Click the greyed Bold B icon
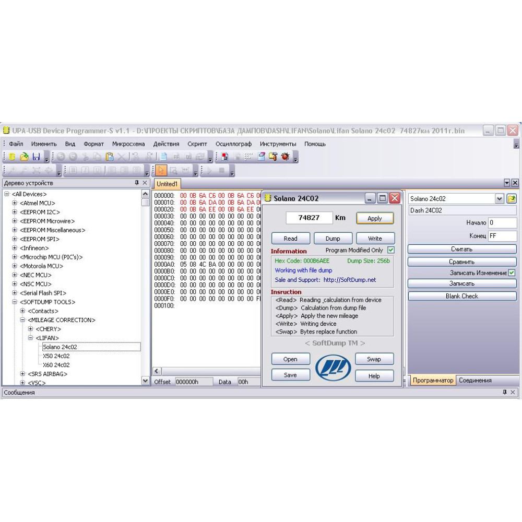 [x=73, y=171]
